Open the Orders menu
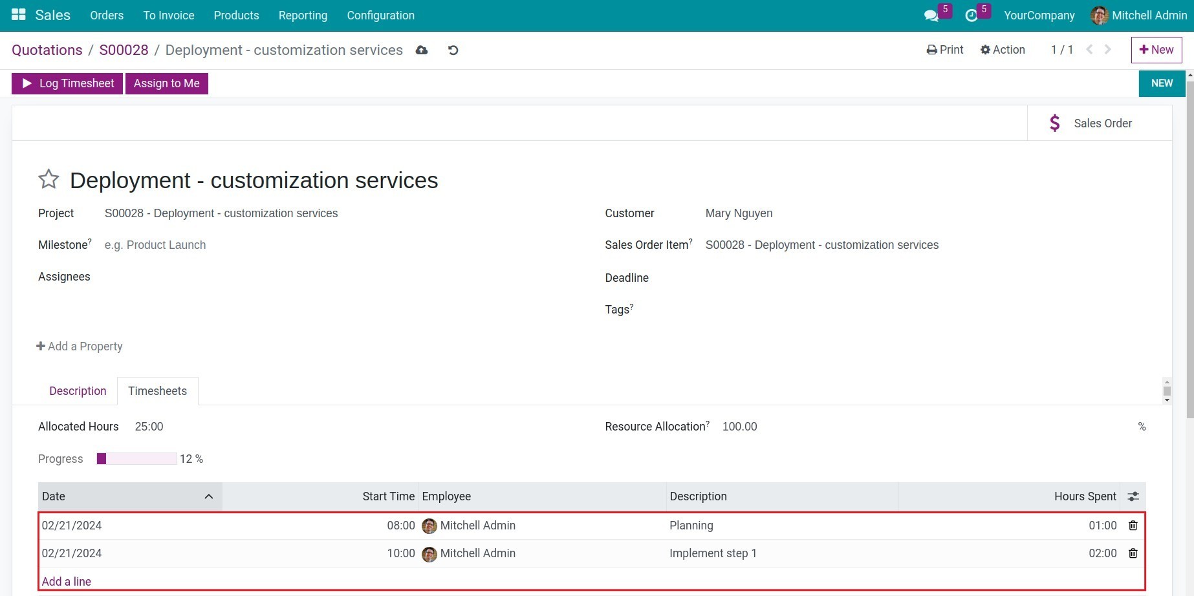The height and width of the screenshot is (596, 1194). click(x=107, y=16)
